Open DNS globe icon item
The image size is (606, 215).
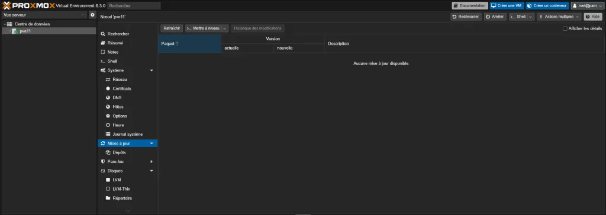pos(108,97)
